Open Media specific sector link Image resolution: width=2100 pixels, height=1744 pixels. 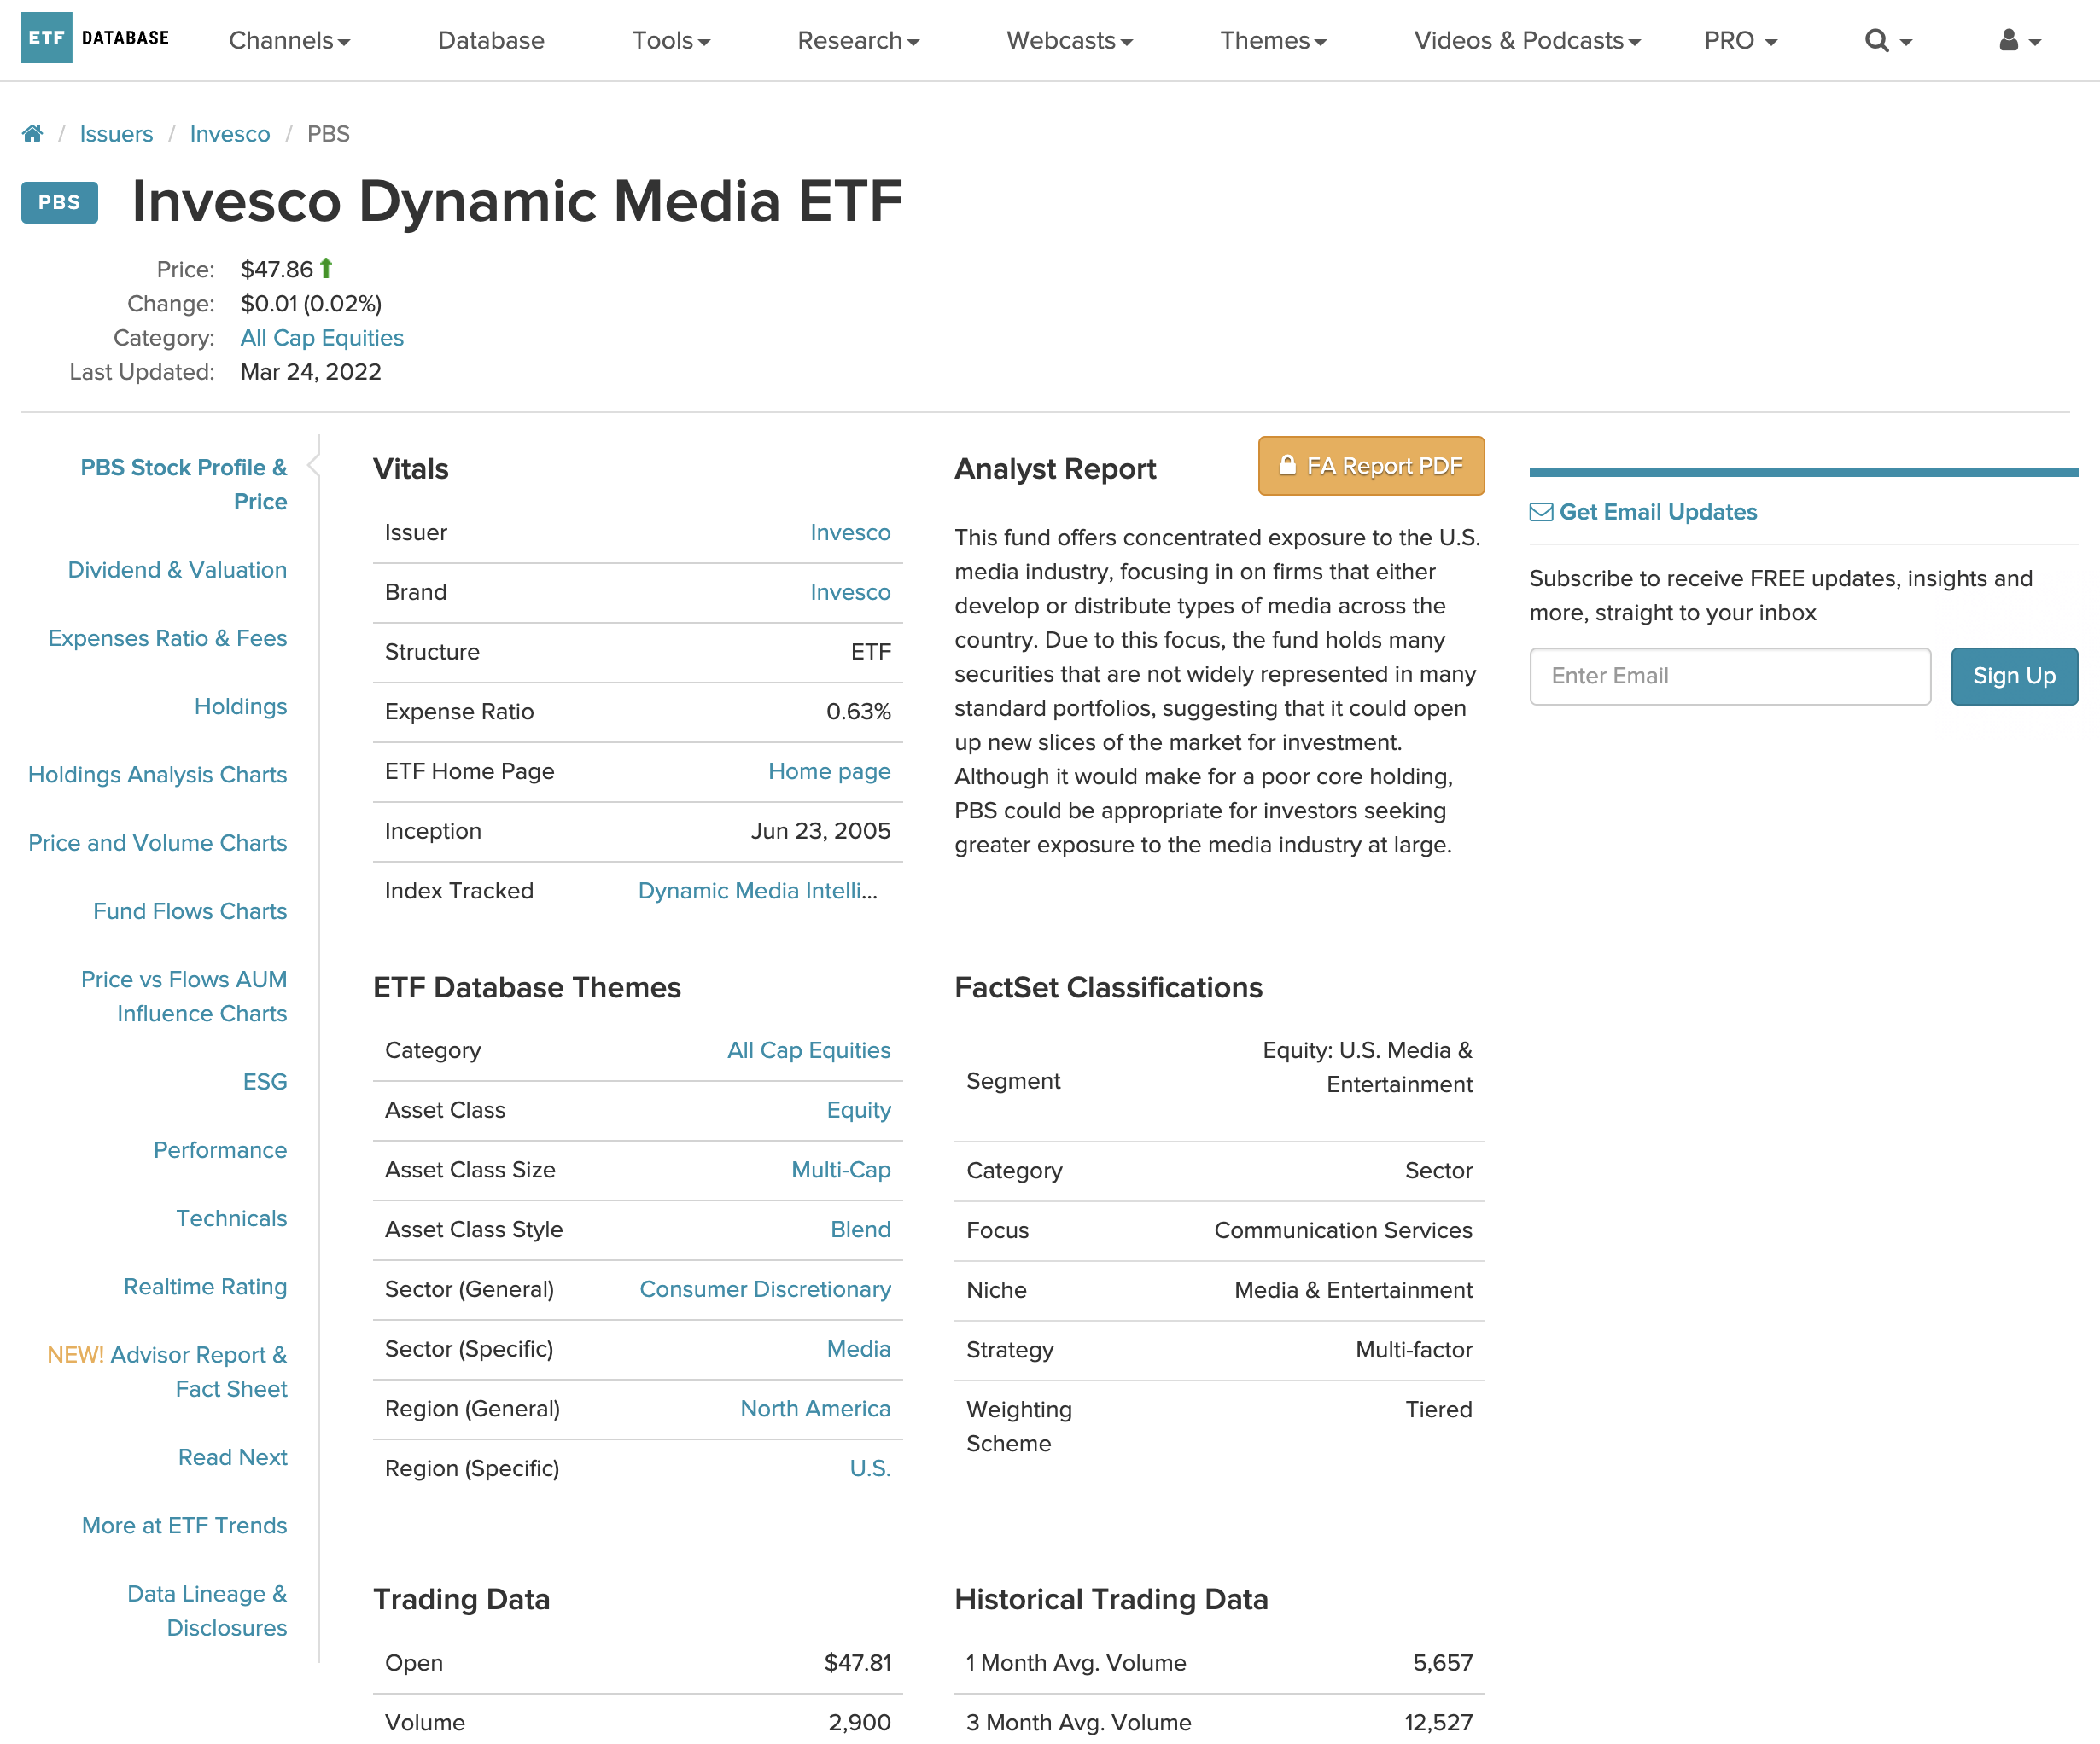(859, 1349)
